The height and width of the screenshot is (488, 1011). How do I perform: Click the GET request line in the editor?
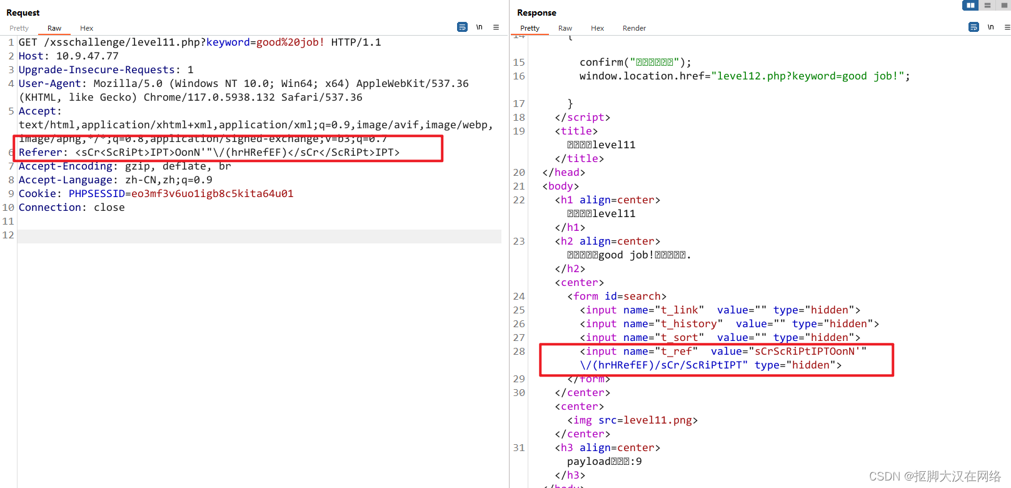[x=200, y=42]
